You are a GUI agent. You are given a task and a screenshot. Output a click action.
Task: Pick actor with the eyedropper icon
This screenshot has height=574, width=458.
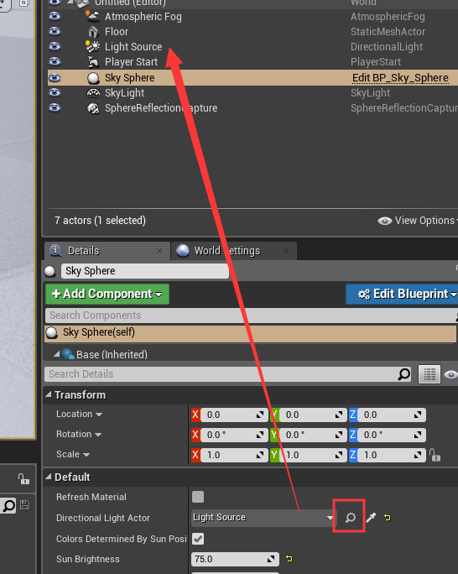click(371, 517)
